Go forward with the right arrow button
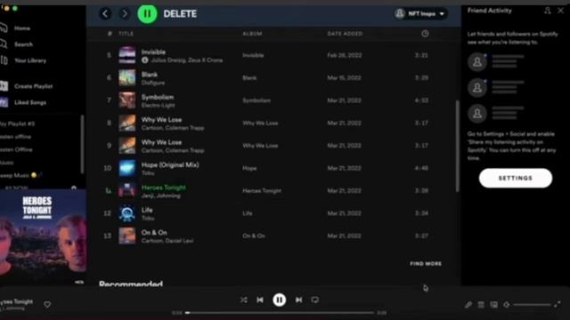 [x=125, y=14]
